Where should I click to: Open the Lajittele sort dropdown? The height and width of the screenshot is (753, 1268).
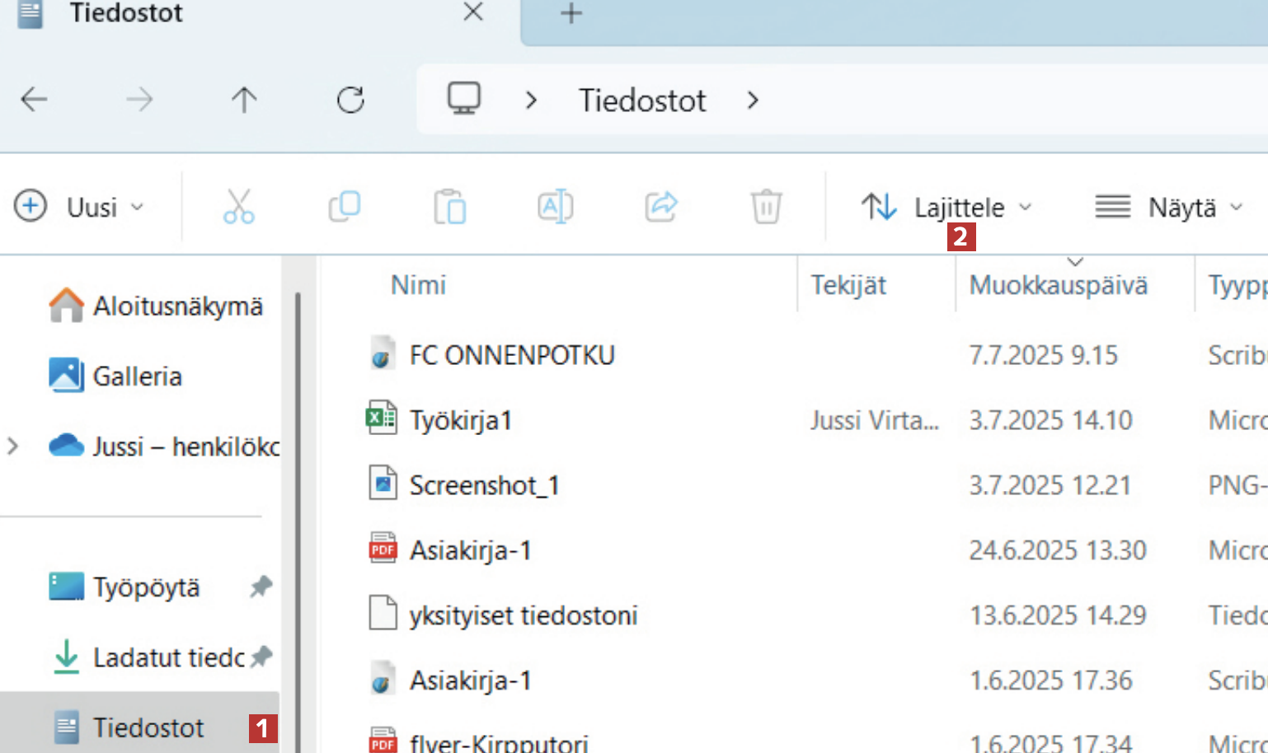(946, 207)
